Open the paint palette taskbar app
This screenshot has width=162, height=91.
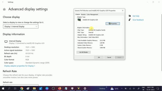28,88
